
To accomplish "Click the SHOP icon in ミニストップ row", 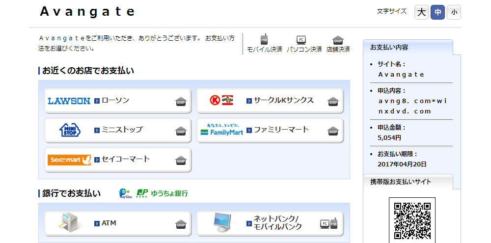I will [x=181, y=131].
